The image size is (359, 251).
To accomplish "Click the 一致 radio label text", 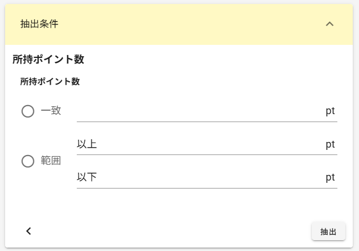I will [51, 111].
